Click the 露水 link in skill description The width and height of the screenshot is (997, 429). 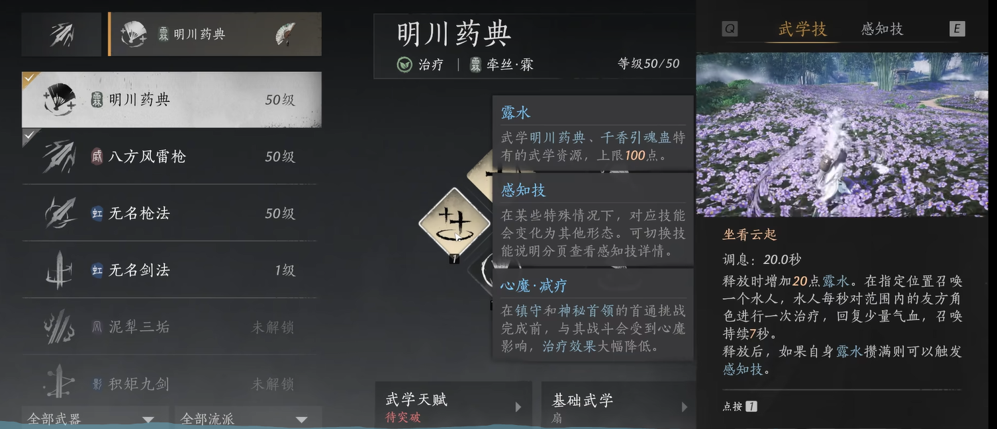[848, 352]
